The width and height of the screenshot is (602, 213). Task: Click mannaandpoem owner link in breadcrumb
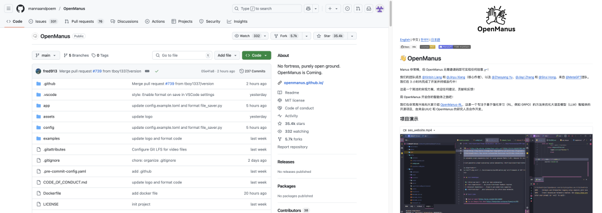point(42,8)
